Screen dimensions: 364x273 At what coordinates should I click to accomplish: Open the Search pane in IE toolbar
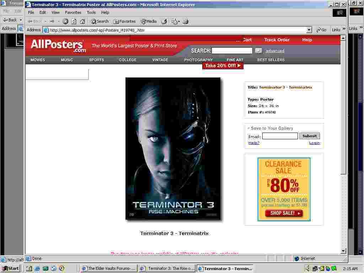click(100, 21)
